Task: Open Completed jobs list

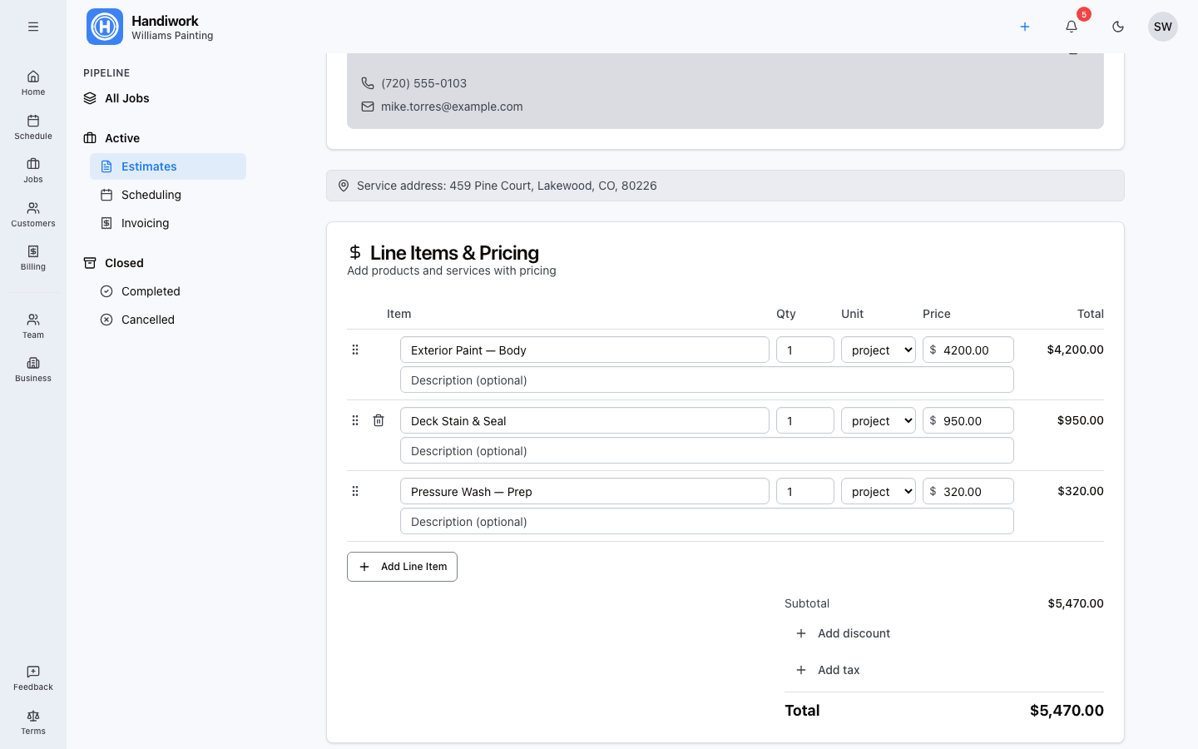Action: point(168,291)
